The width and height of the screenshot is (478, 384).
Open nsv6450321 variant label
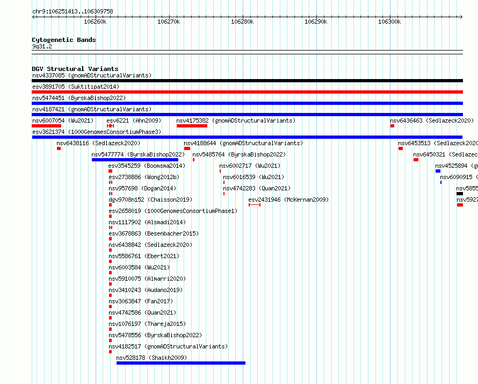(x=445, y=154)
